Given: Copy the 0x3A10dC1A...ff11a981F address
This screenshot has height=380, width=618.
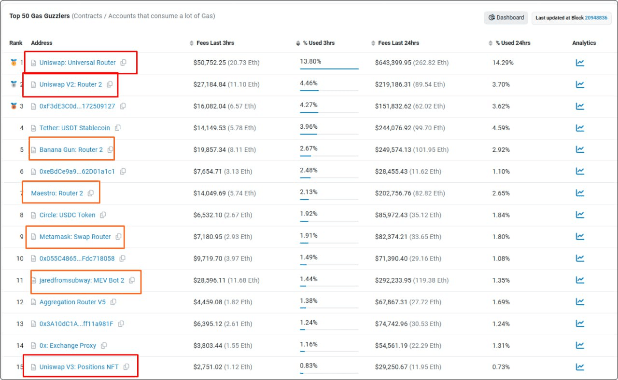Looking at the screenshot, I should 121,324.
